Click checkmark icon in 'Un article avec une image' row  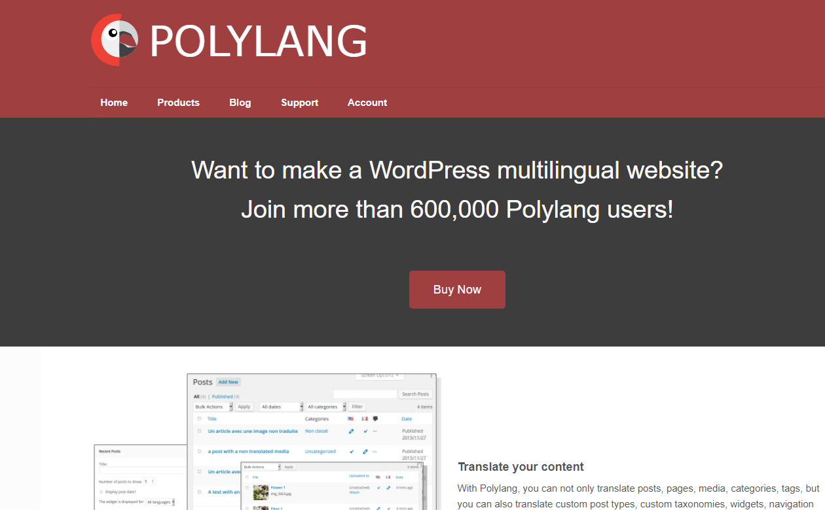(365, 432)
